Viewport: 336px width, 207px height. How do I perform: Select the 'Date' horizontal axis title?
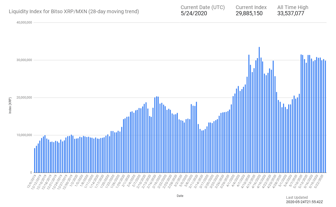180,196
